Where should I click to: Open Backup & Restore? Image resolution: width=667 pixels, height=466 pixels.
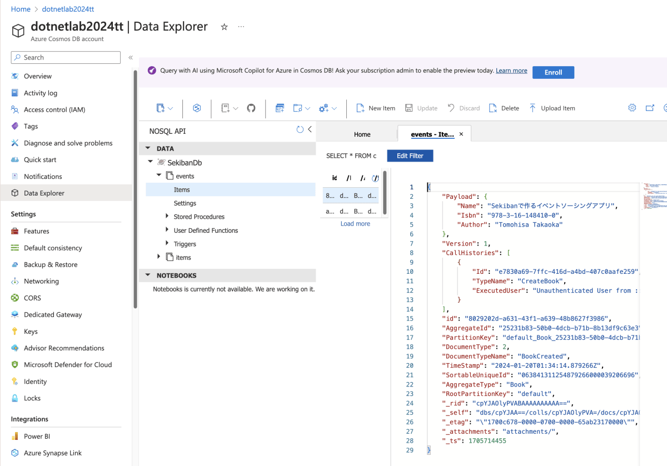coord(51,264)
